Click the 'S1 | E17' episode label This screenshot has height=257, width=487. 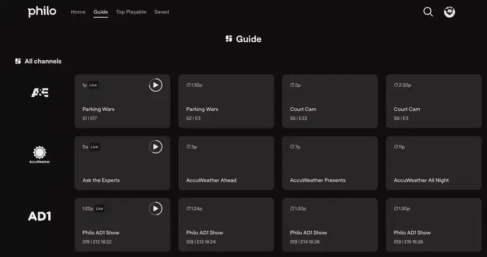(90, 118)
